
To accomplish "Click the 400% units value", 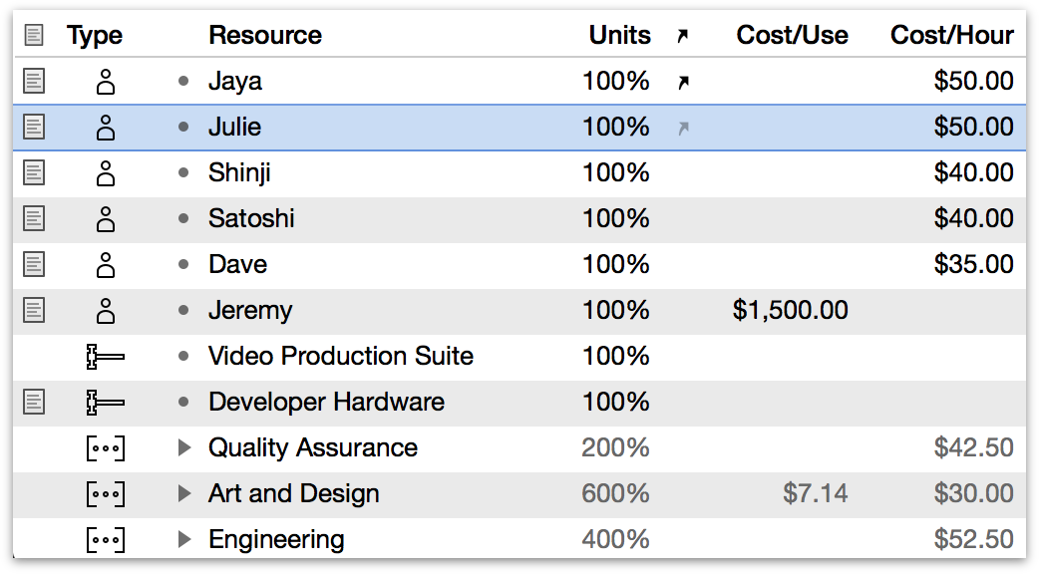I will click(615, 539).
